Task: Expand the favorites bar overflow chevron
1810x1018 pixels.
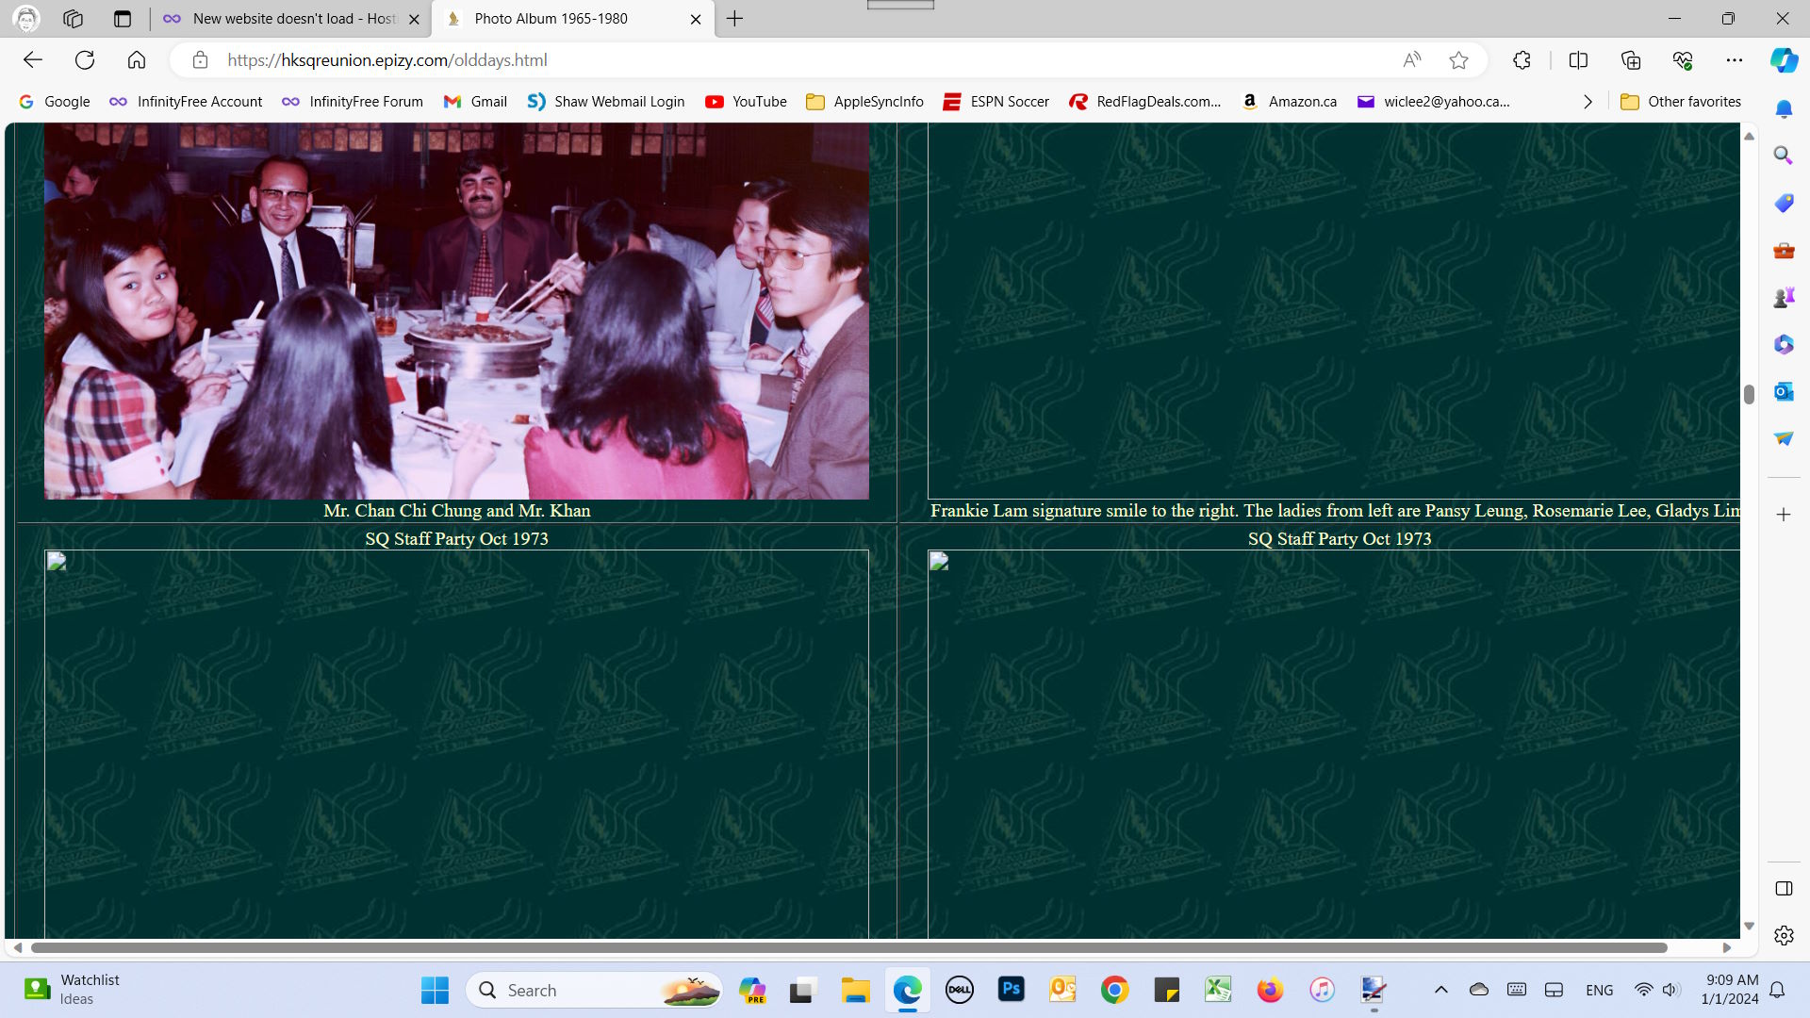Action: 1588,102
